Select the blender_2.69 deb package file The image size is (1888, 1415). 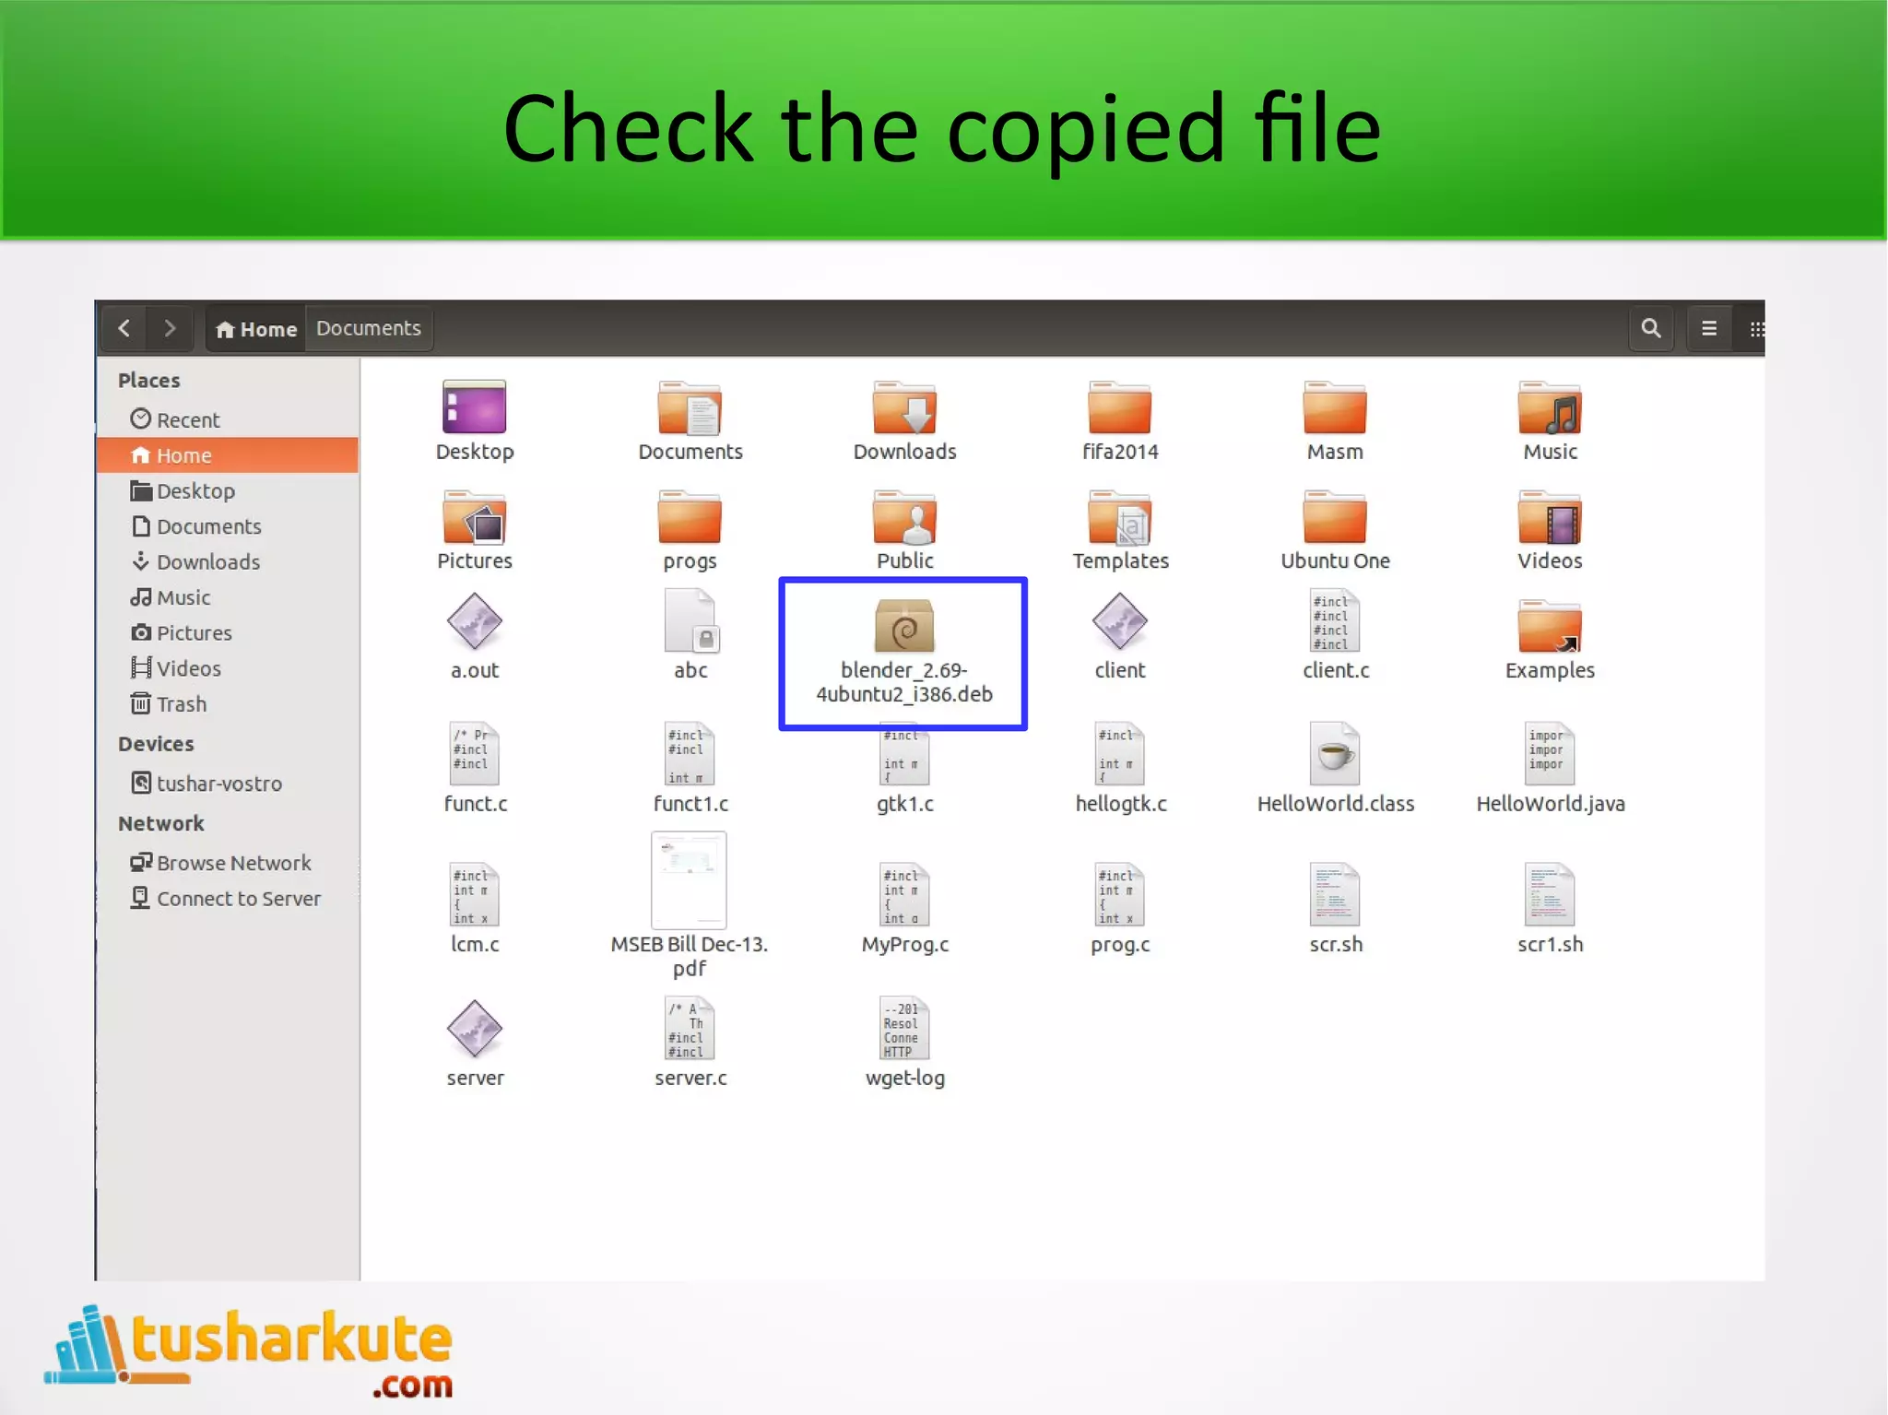(x=904, y=652)
